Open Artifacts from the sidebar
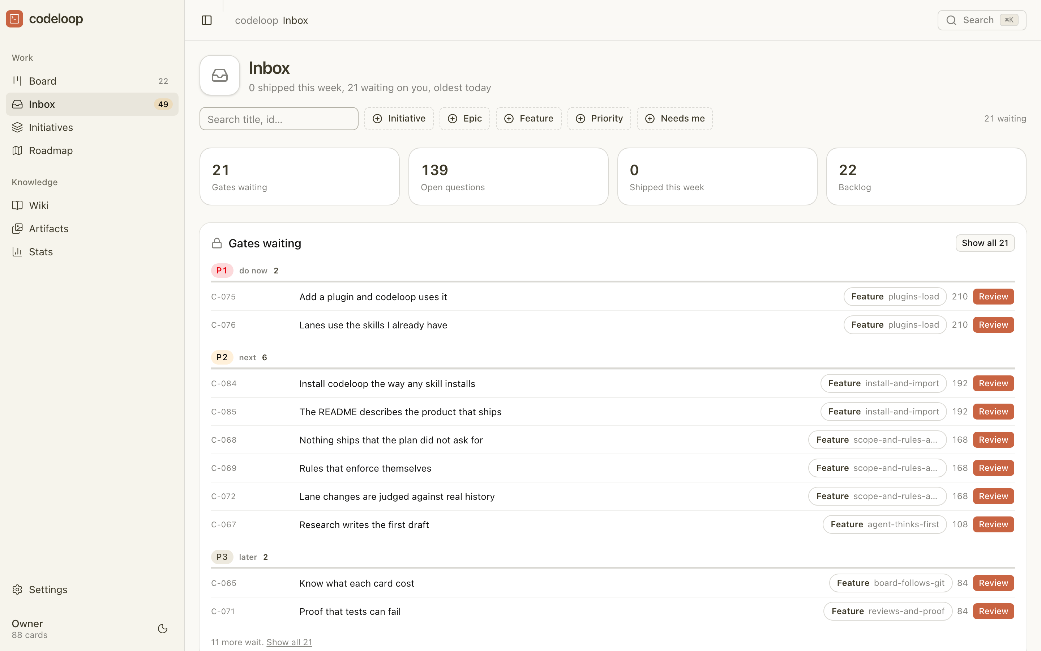 [92, 229]
